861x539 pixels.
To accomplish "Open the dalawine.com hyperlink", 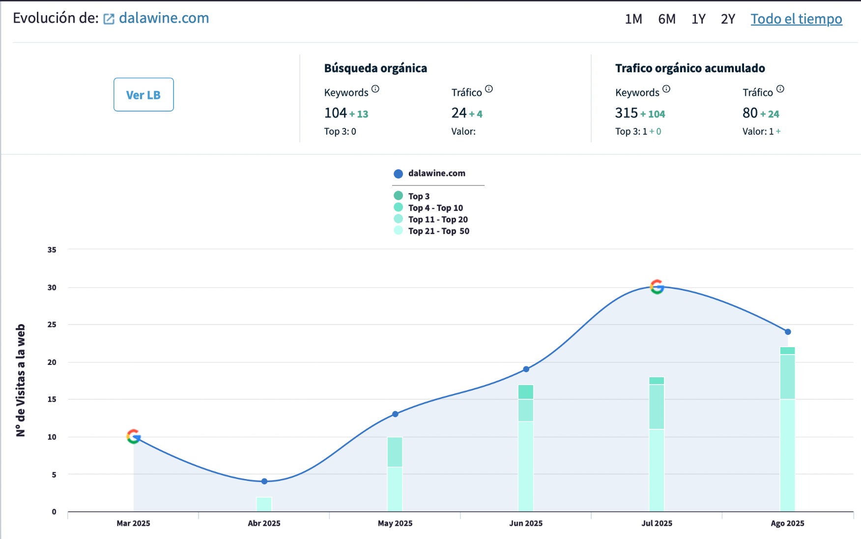I will pyautogui.click(x=164, y=18).
